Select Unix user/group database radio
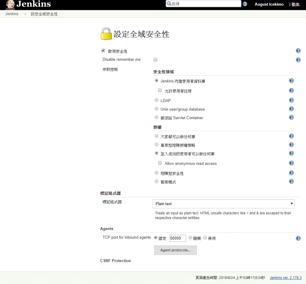 coord(156,108)
